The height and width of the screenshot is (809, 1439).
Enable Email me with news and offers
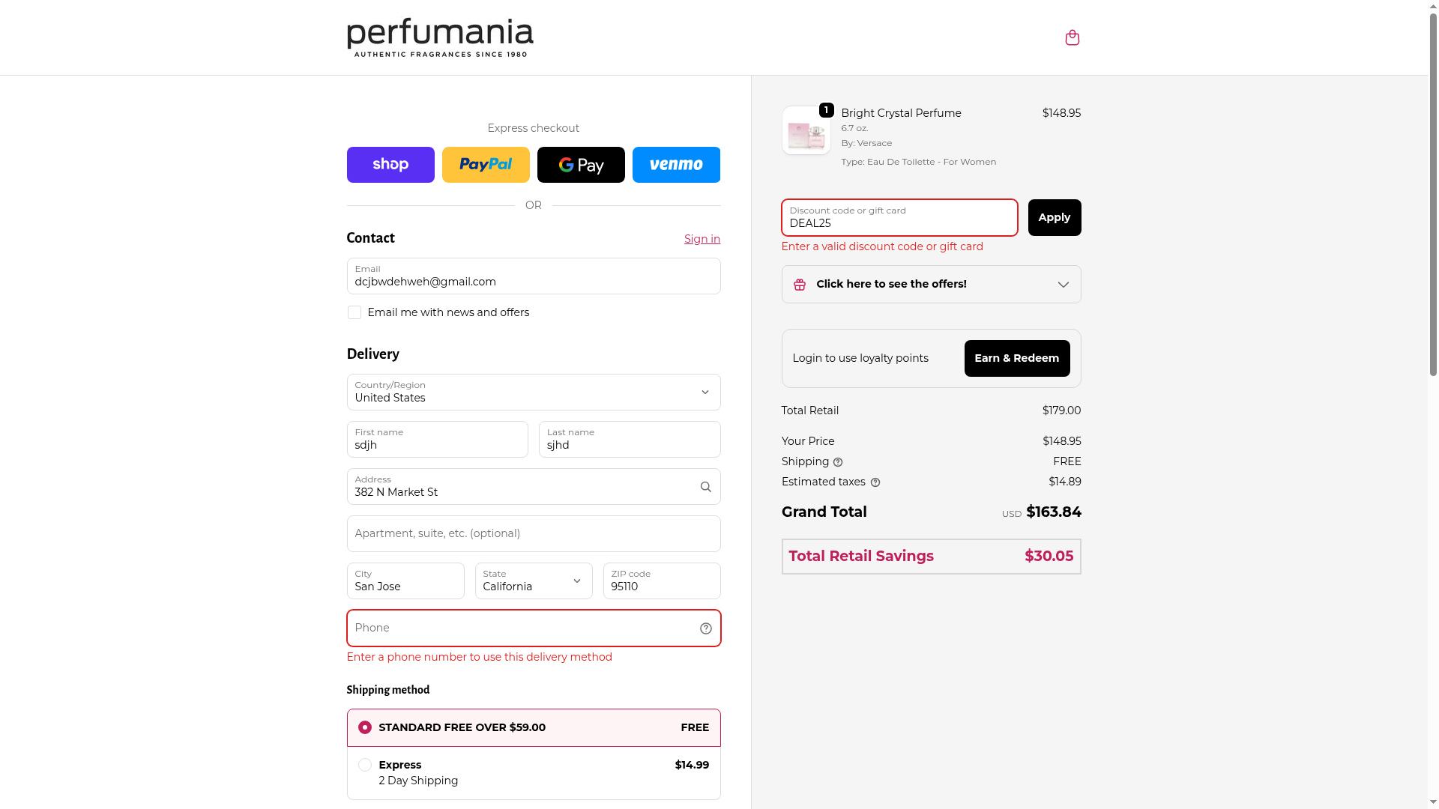tap(355, 312)
